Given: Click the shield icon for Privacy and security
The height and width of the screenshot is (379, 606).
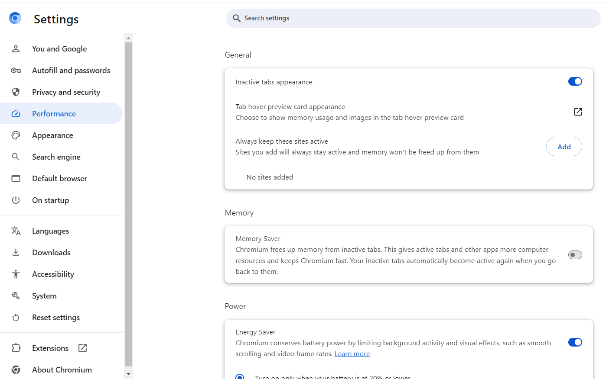Looking at the screenshot, I should [16, 92].
